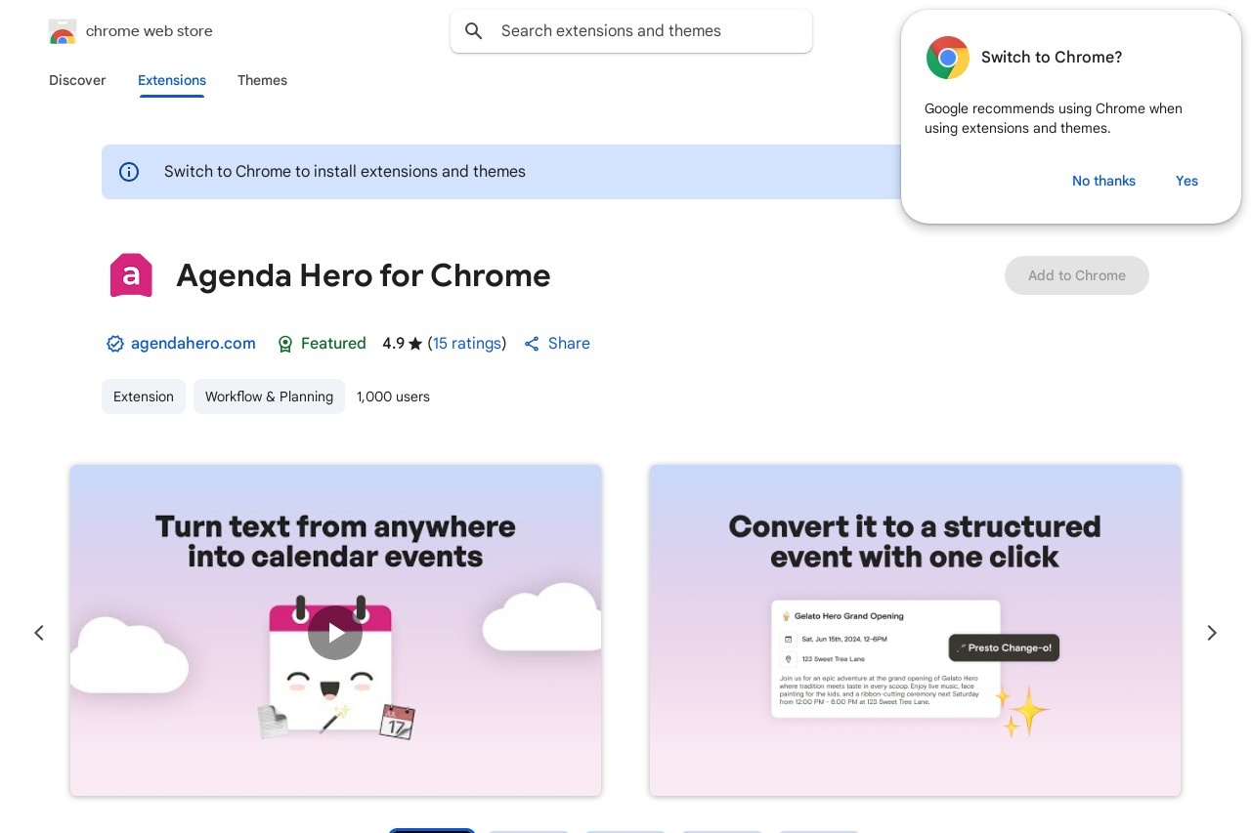This screenshot has height=833, width=1251.
Task: Click the Add to Chrome button
Action: click(1077, 275)
